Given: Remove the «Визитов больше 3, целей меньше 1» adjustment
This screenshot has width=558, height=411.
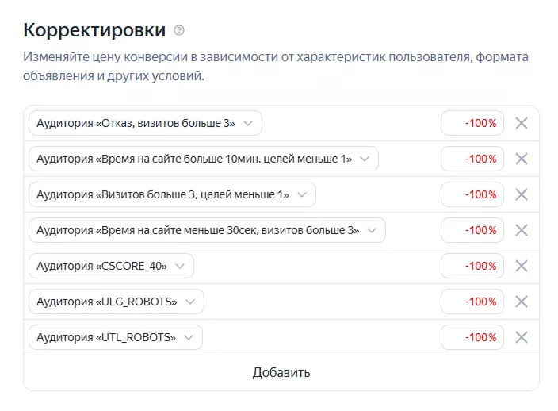Looking at the screenshot, I should (x=522, y=194).
